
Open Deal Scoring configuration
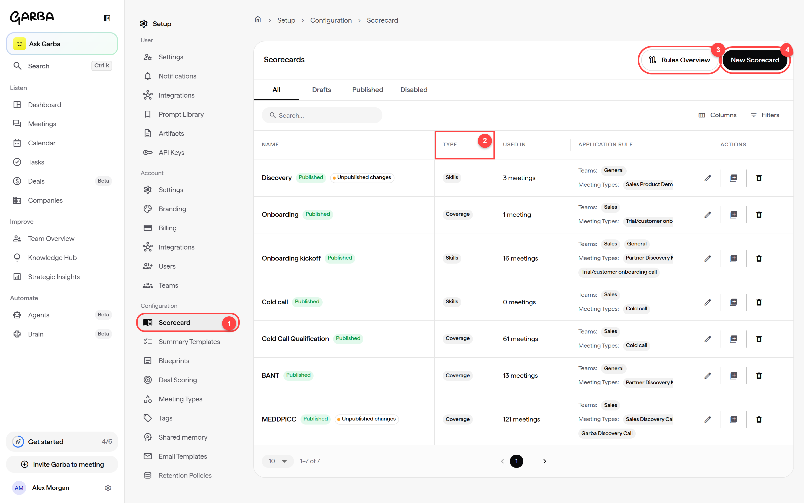188,380
